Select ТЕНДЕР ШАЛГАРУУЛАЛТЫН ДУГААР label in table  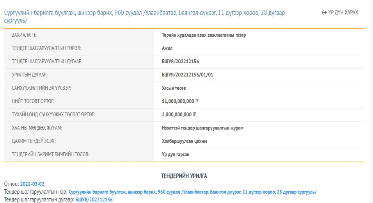point(47,62)
